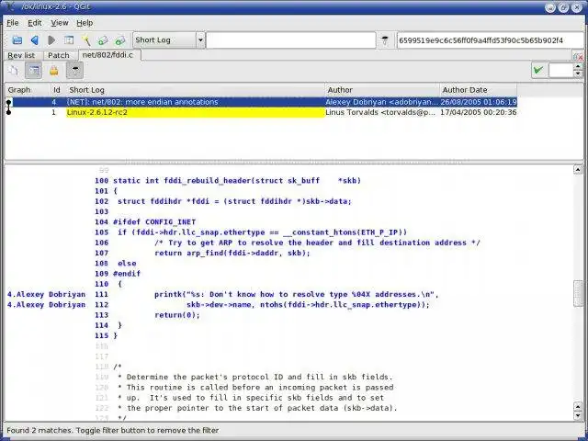This screenshot has height=441, width=588.
Task: Click the Linus Torvalds author cell
Action: click(380, 112)
